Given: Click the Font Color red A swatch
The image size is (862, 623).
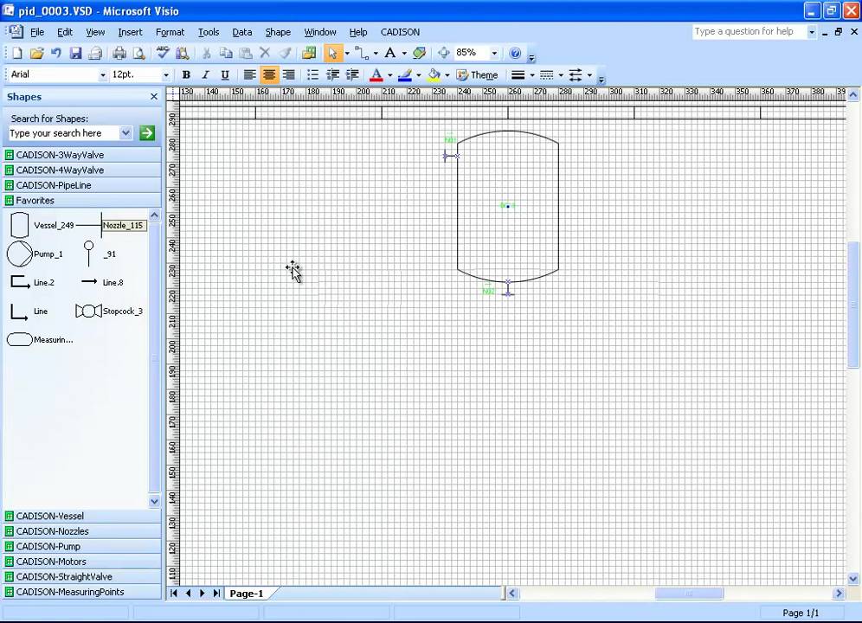Looking at the screenshot, I should pos(376,74).
